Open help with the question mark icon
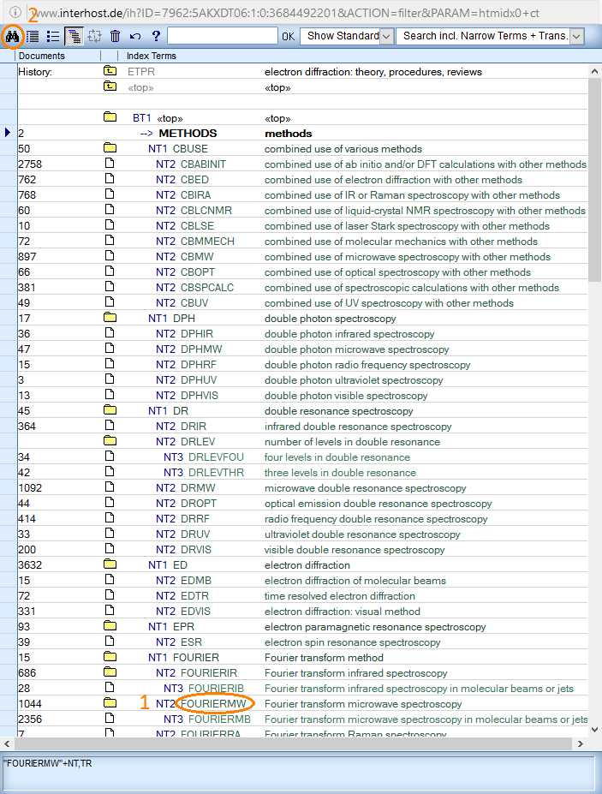 pyautogui.click(x=156, y=36)
